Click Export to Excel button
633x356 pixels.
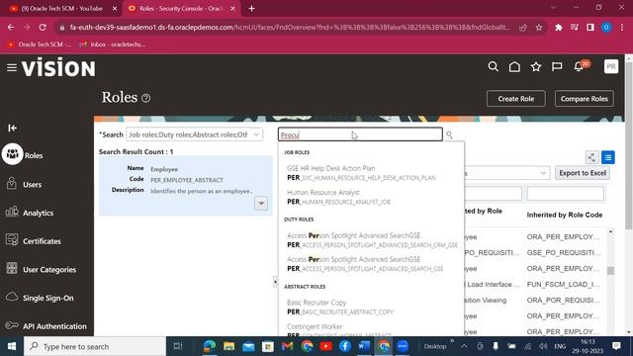(583, 173)
